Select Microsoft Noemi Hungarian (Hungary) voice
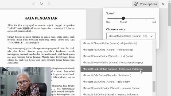The width and height of the screenshot is (171, 96). pyautogui.click(x=116, y=62)
